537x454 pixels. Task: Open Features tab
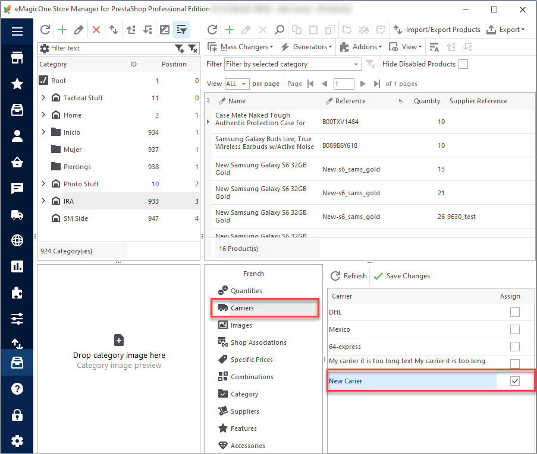(x=243, y=428)
